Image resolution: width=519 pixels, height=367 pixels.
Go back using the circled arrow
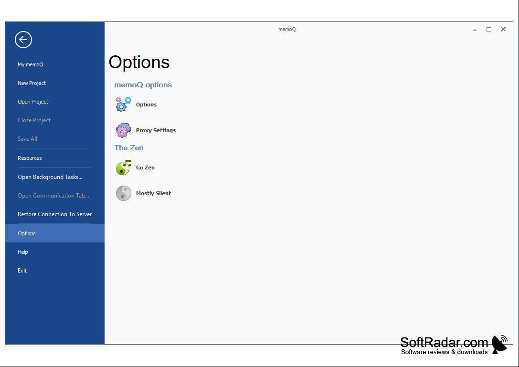pos(23,40)
